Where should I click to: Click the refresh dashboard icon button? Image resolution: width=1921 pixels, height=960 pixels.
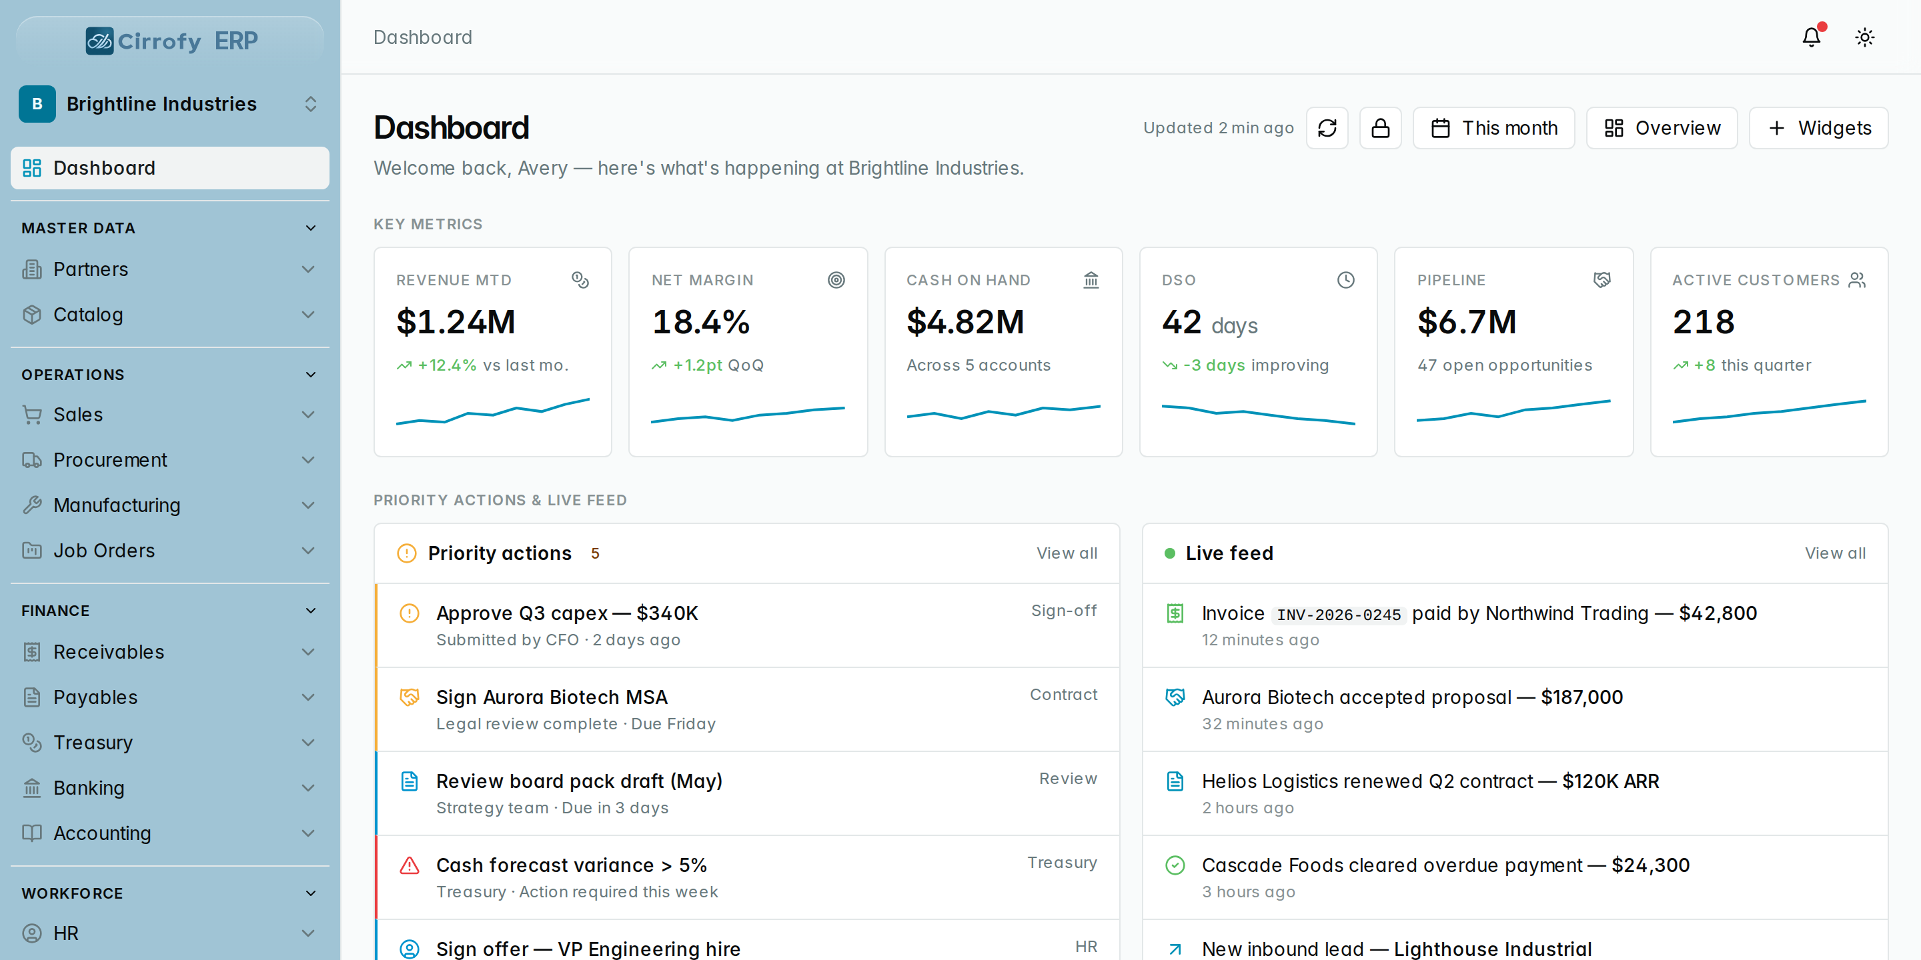[x=1327, y=128]
